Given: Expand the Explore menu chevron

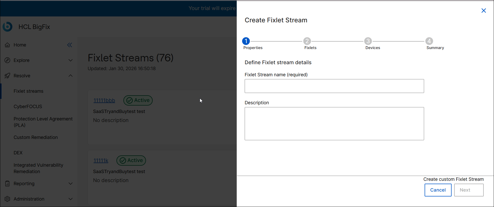Looking at the screenshot, I should pos(70,60).
